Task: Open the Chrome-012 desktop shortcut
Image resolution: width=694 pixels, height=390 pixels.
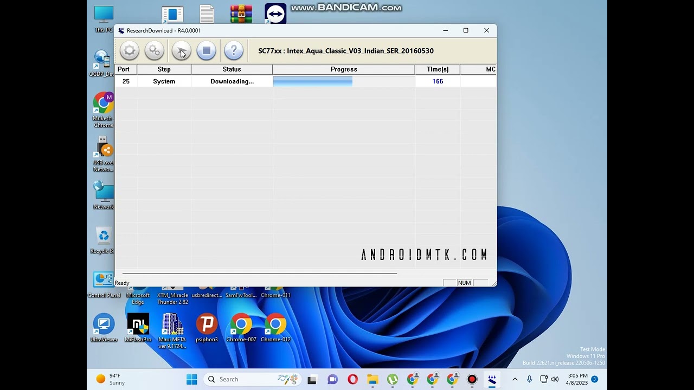Action: [x=275, y=328]
